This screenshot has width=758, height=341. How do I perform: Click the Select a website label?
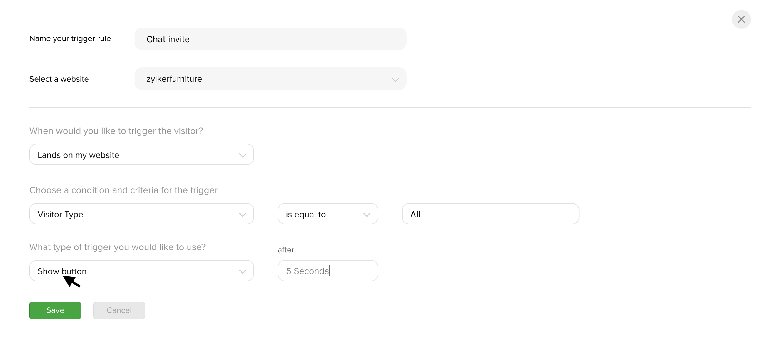(59, 79)
